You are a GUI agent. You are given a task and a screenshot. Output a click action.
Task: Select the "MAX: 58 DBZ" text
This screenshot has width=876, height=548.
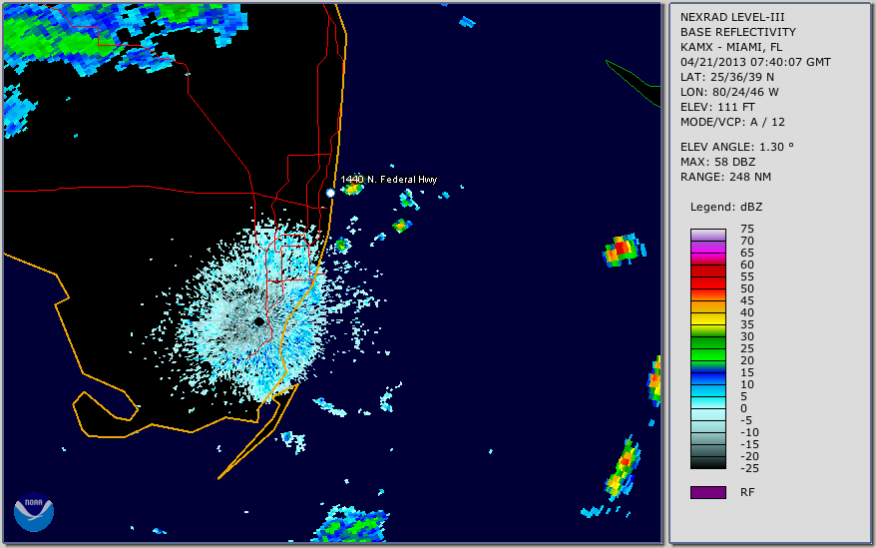718,162
